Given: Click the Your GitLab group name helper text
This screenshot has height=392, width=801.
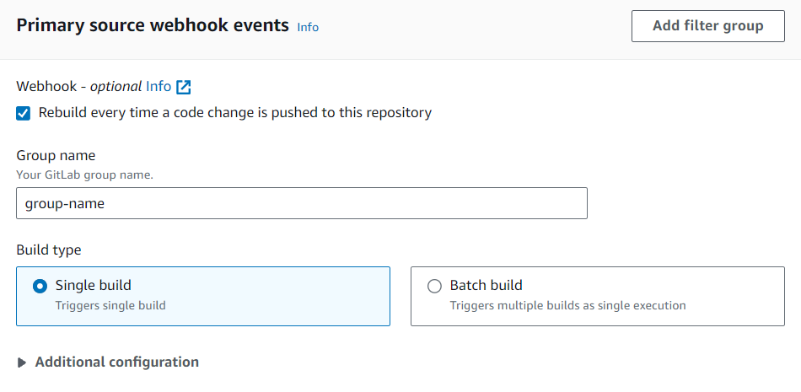Looking at the screenshot, I should click(x=84, y=175).
